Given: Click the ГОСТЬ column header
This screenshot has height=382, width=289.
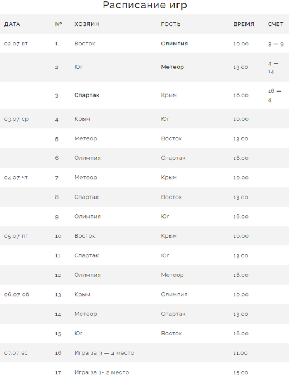Looking at the screenshot, I should pyautogui.click(x=171, y=24).
